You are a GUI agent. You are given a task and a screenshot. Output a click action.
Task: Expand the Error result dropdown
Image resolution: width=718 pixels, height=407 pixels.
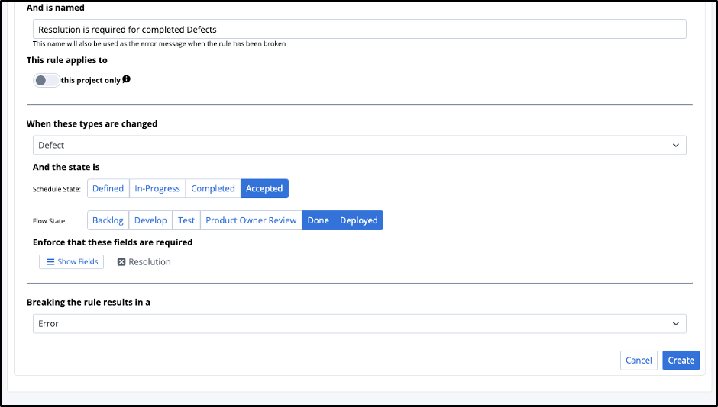point(359,324)
